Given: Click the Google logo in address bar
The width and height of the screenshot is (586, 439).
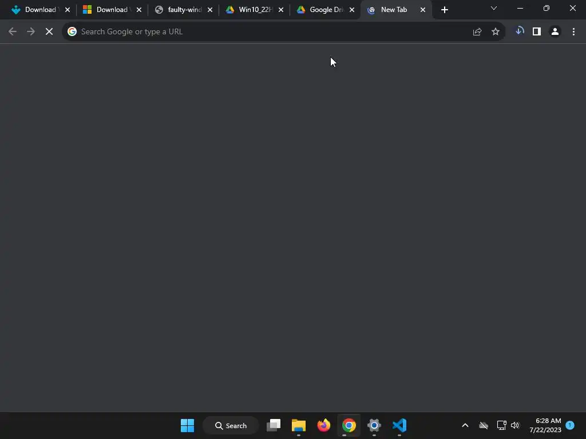Looking at the screenshot, I should click(72, 32).
